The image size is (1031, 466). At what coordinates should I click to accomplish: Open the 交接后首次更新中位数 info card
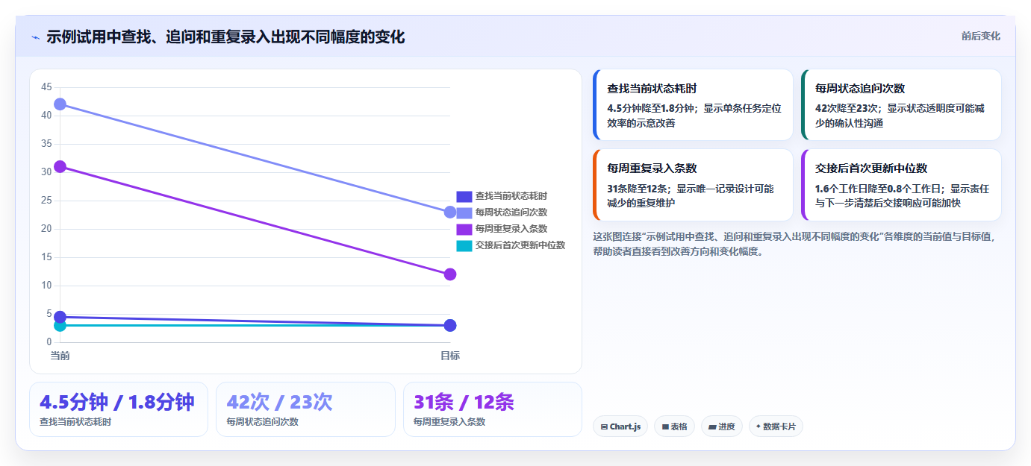pyautogui.click(x=901, y=185)
